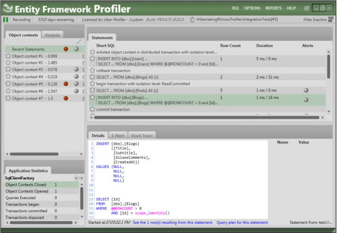This screenshot has width=337, height=233.
Task: Click HibernatingRhinos.Profiler.IntegrationTests diamond icon
Action: click(x=192, y=19)
